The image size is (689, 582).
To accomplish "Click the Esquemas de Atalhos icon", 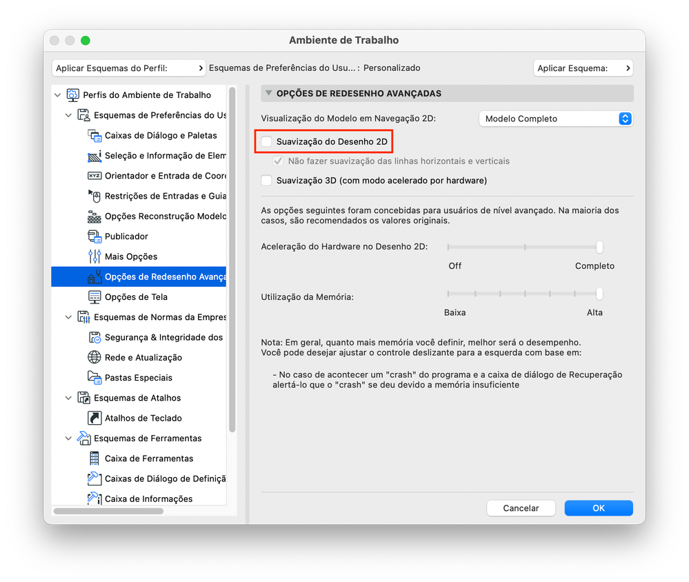I will point(83,398).
